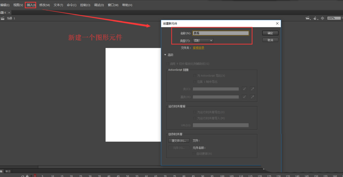Open the 控制(O) menu
The image size is (343, 177).
(85, 5)
